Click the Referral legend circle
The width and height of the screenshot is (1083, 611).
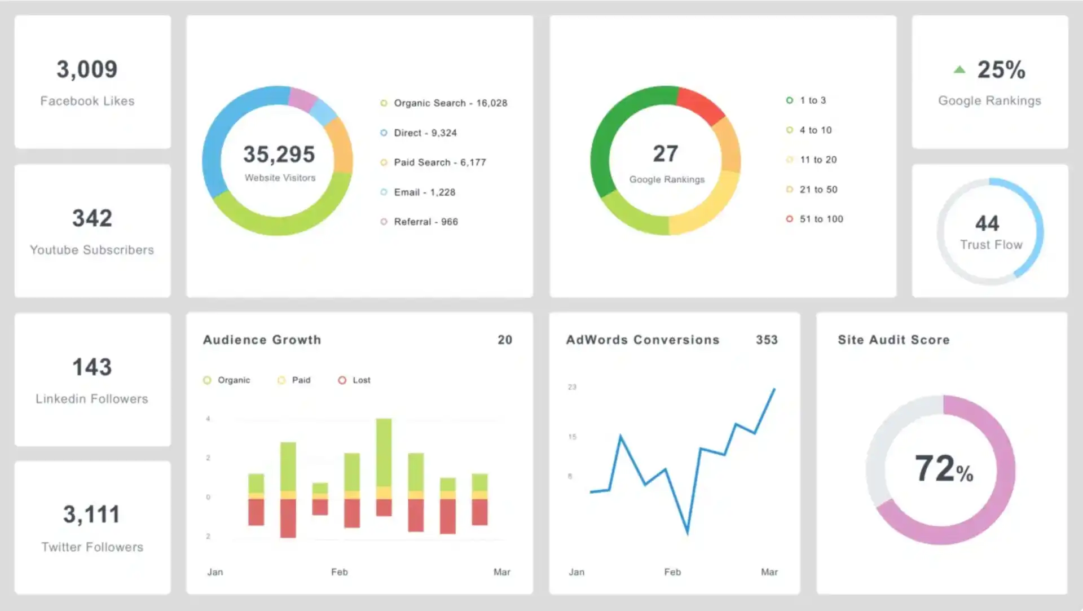coord(384,222)
